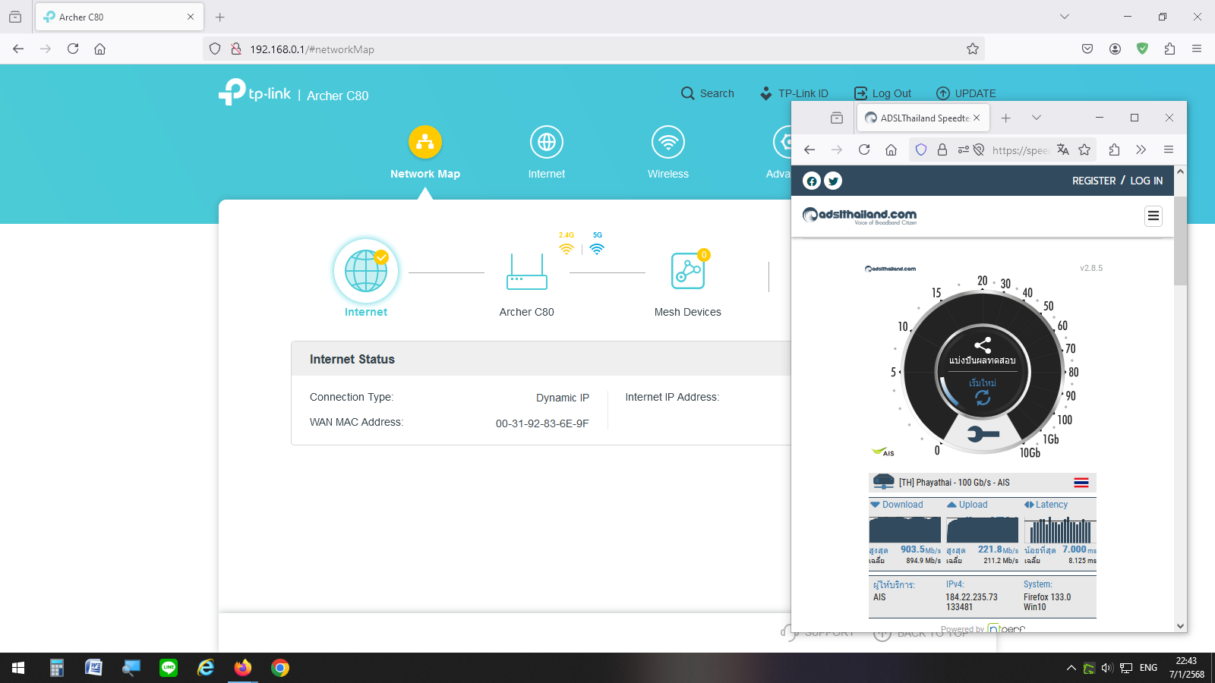Select the Archer C80 router icon
The height and width of the screenshot is (683, 1215).
526,272
